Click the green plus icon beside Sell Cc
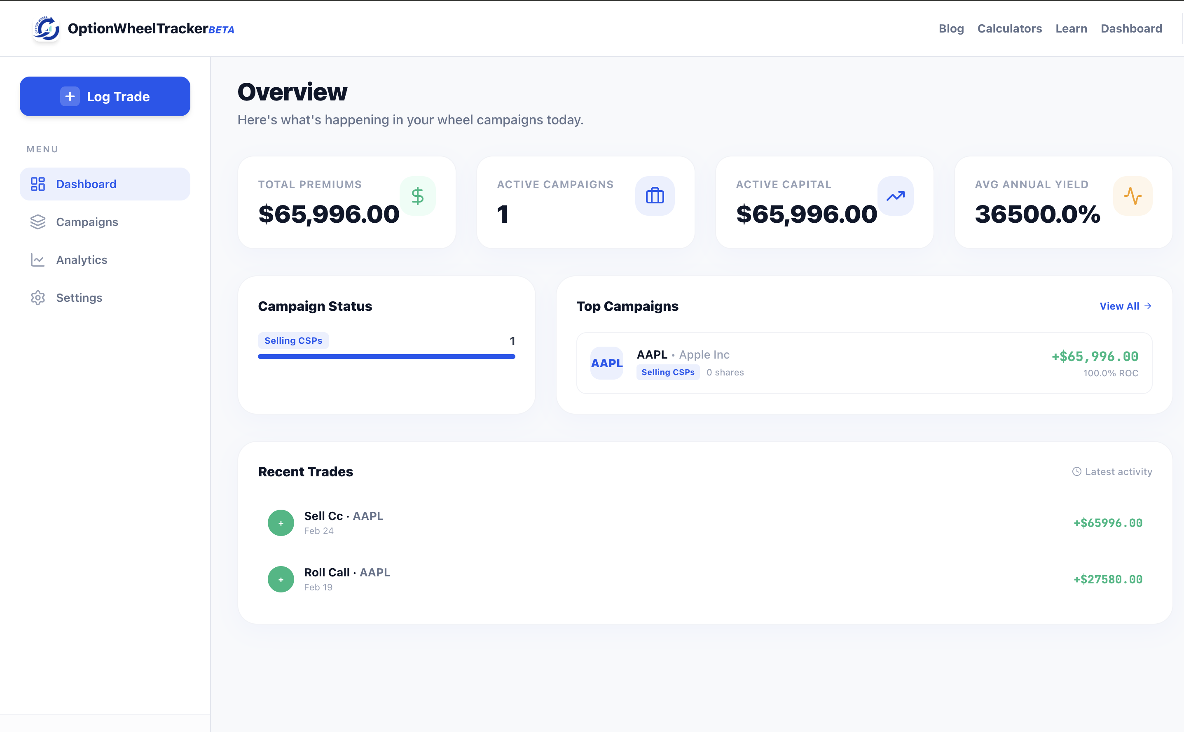This screenshot has width=1184, height=732. (281, 523)
